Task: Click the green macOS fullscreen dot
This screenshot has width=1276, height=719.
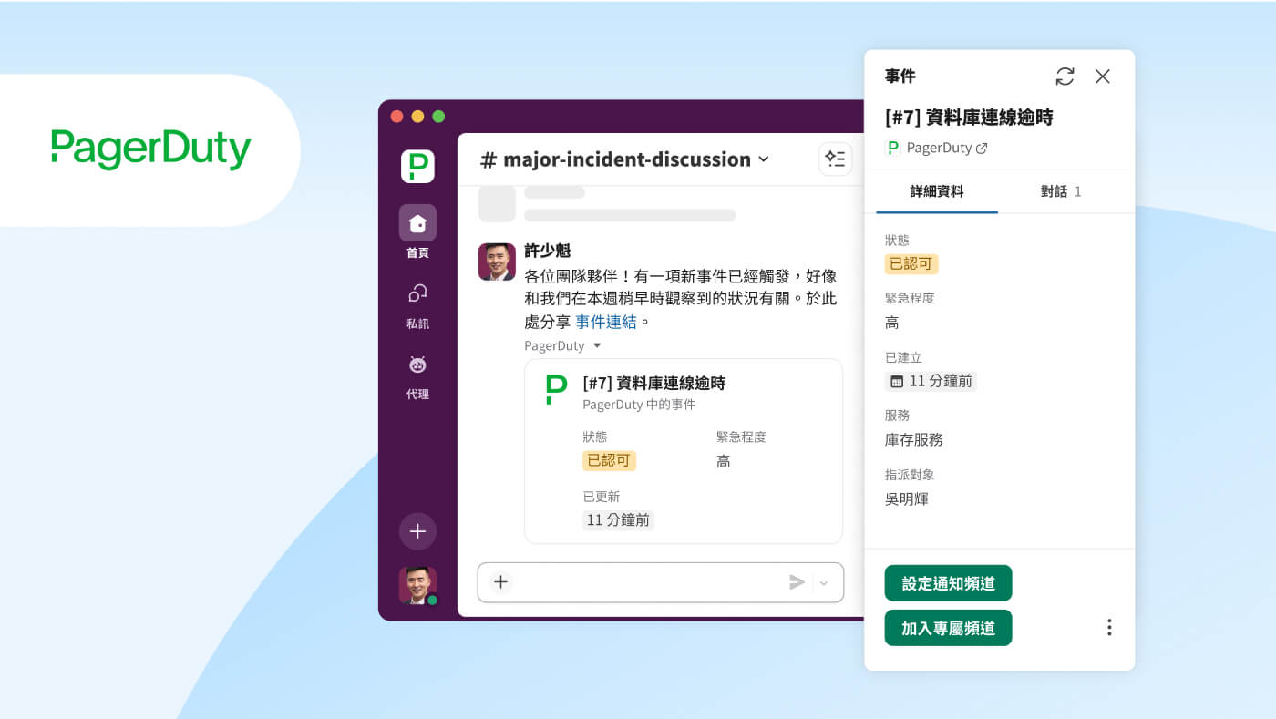Action: pyautogui.click(x=438, y=116)
